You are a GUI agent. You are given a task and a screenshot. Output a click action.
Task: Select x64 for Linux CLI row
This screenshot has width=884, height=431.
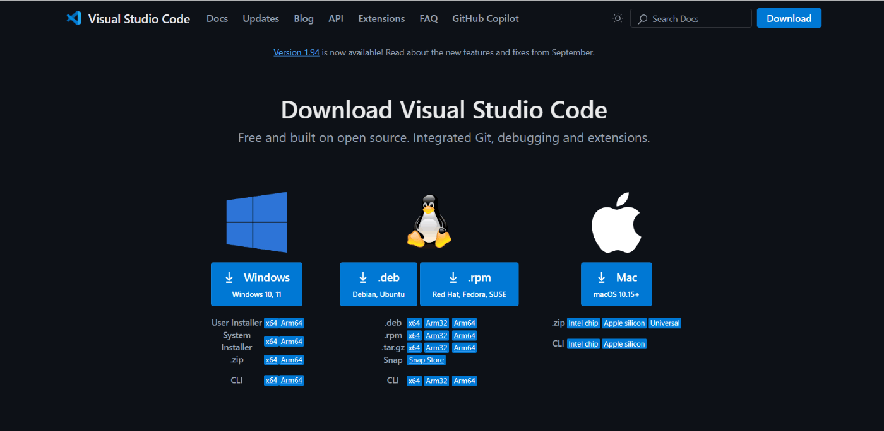click(x=414, y=381)
